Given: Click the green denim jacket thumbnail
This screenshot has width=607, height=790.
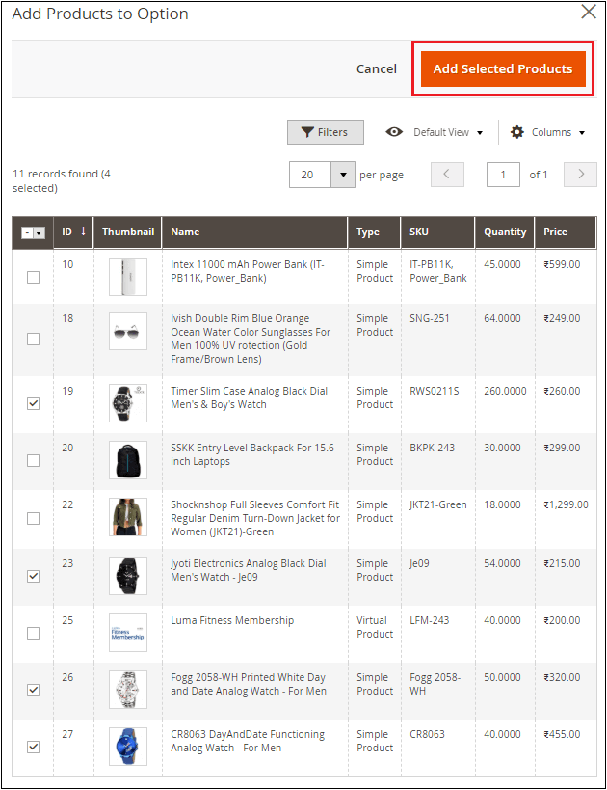Looking at the screenshot, I should point(128,517).
